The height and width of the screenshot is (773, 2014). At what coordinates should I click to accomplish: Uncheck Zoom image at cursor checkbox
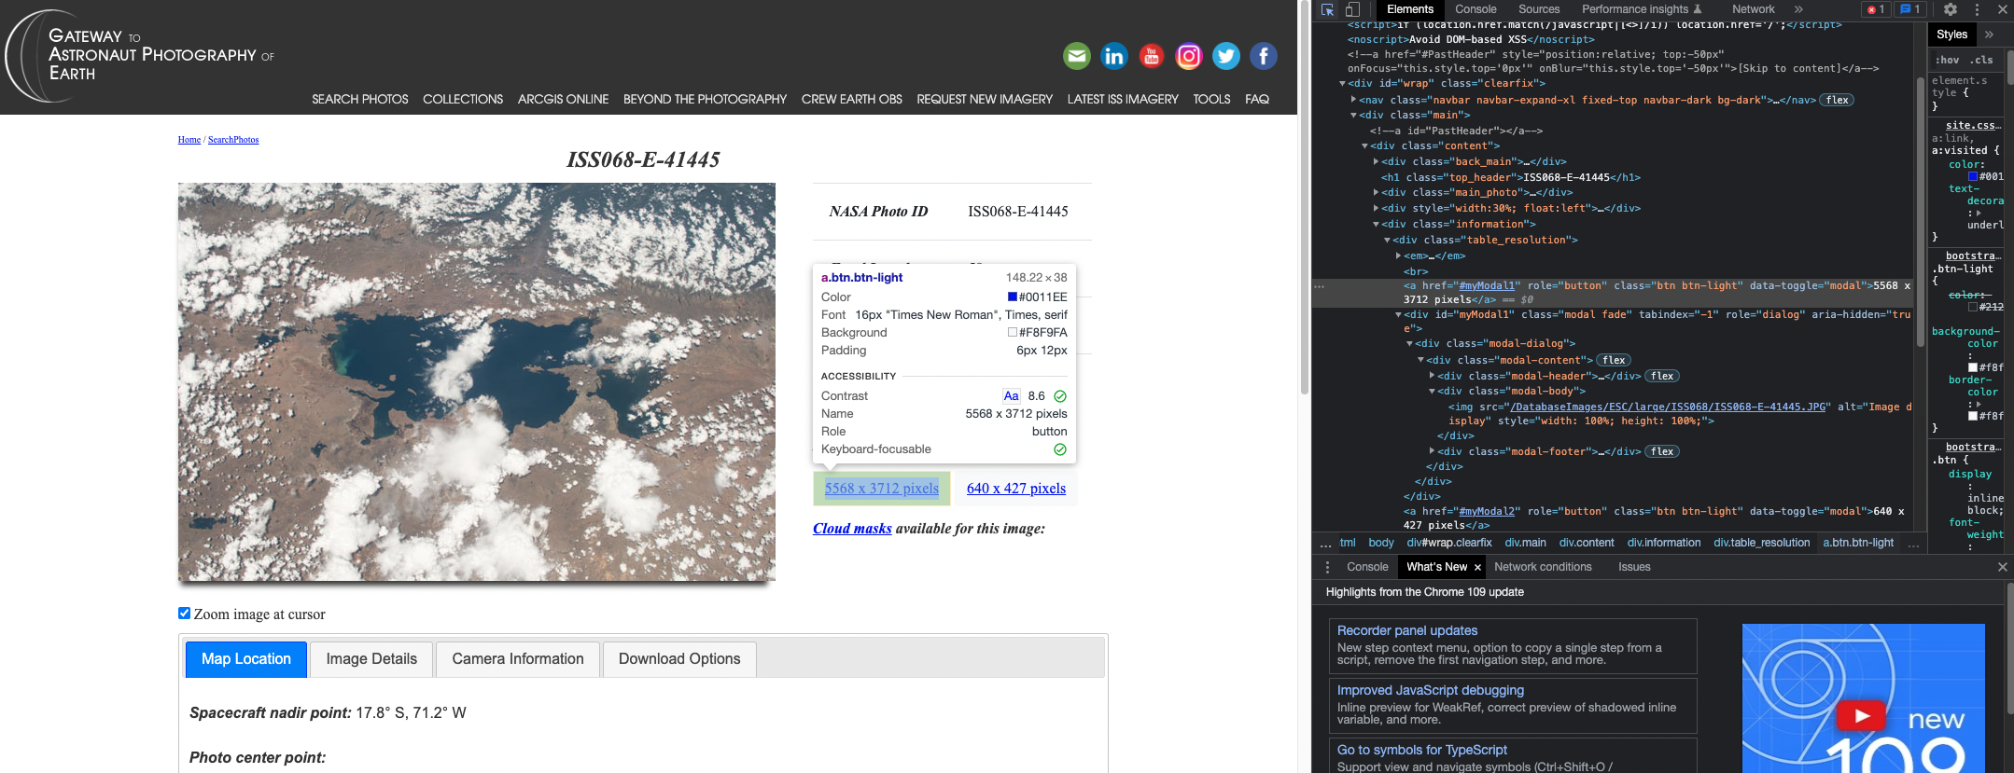[x=184, y=613]
